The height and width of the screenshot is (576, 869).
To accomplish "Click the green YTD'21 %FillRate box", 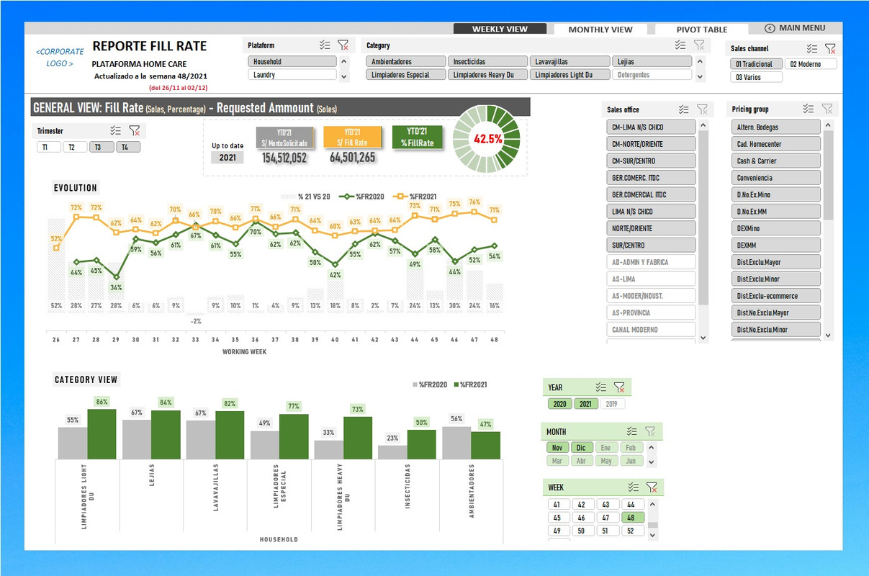I will (418, 137).
